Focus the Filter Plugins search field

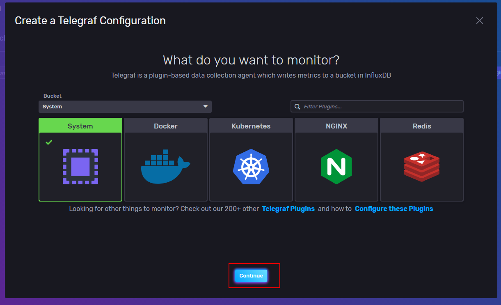coord(377,107)
